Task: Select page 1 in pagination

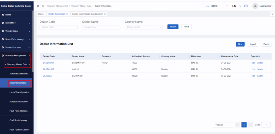Action: click(244, 125)
